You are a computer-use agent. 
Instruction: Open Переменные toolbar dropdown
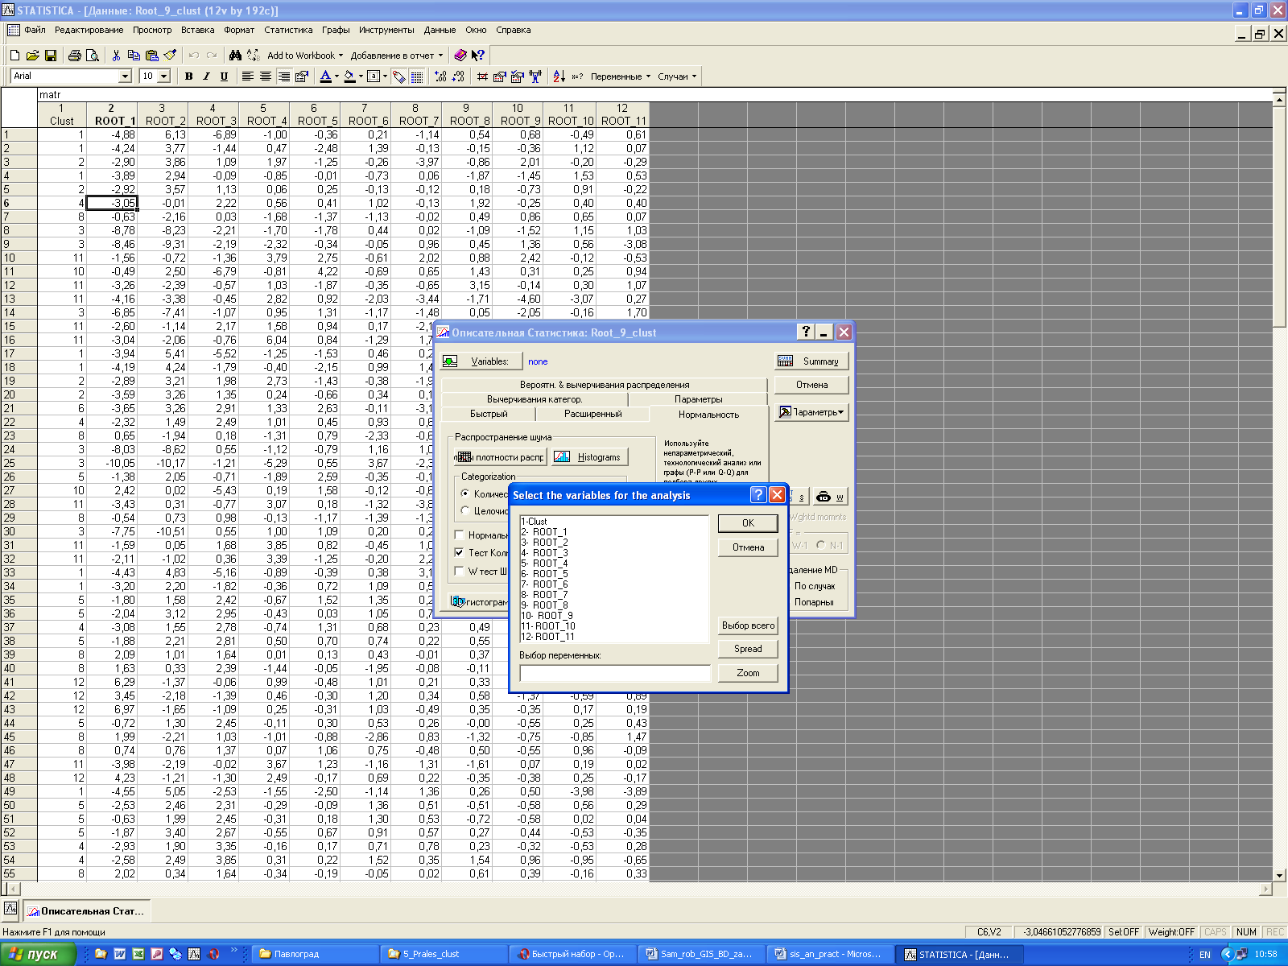point(621,76)
